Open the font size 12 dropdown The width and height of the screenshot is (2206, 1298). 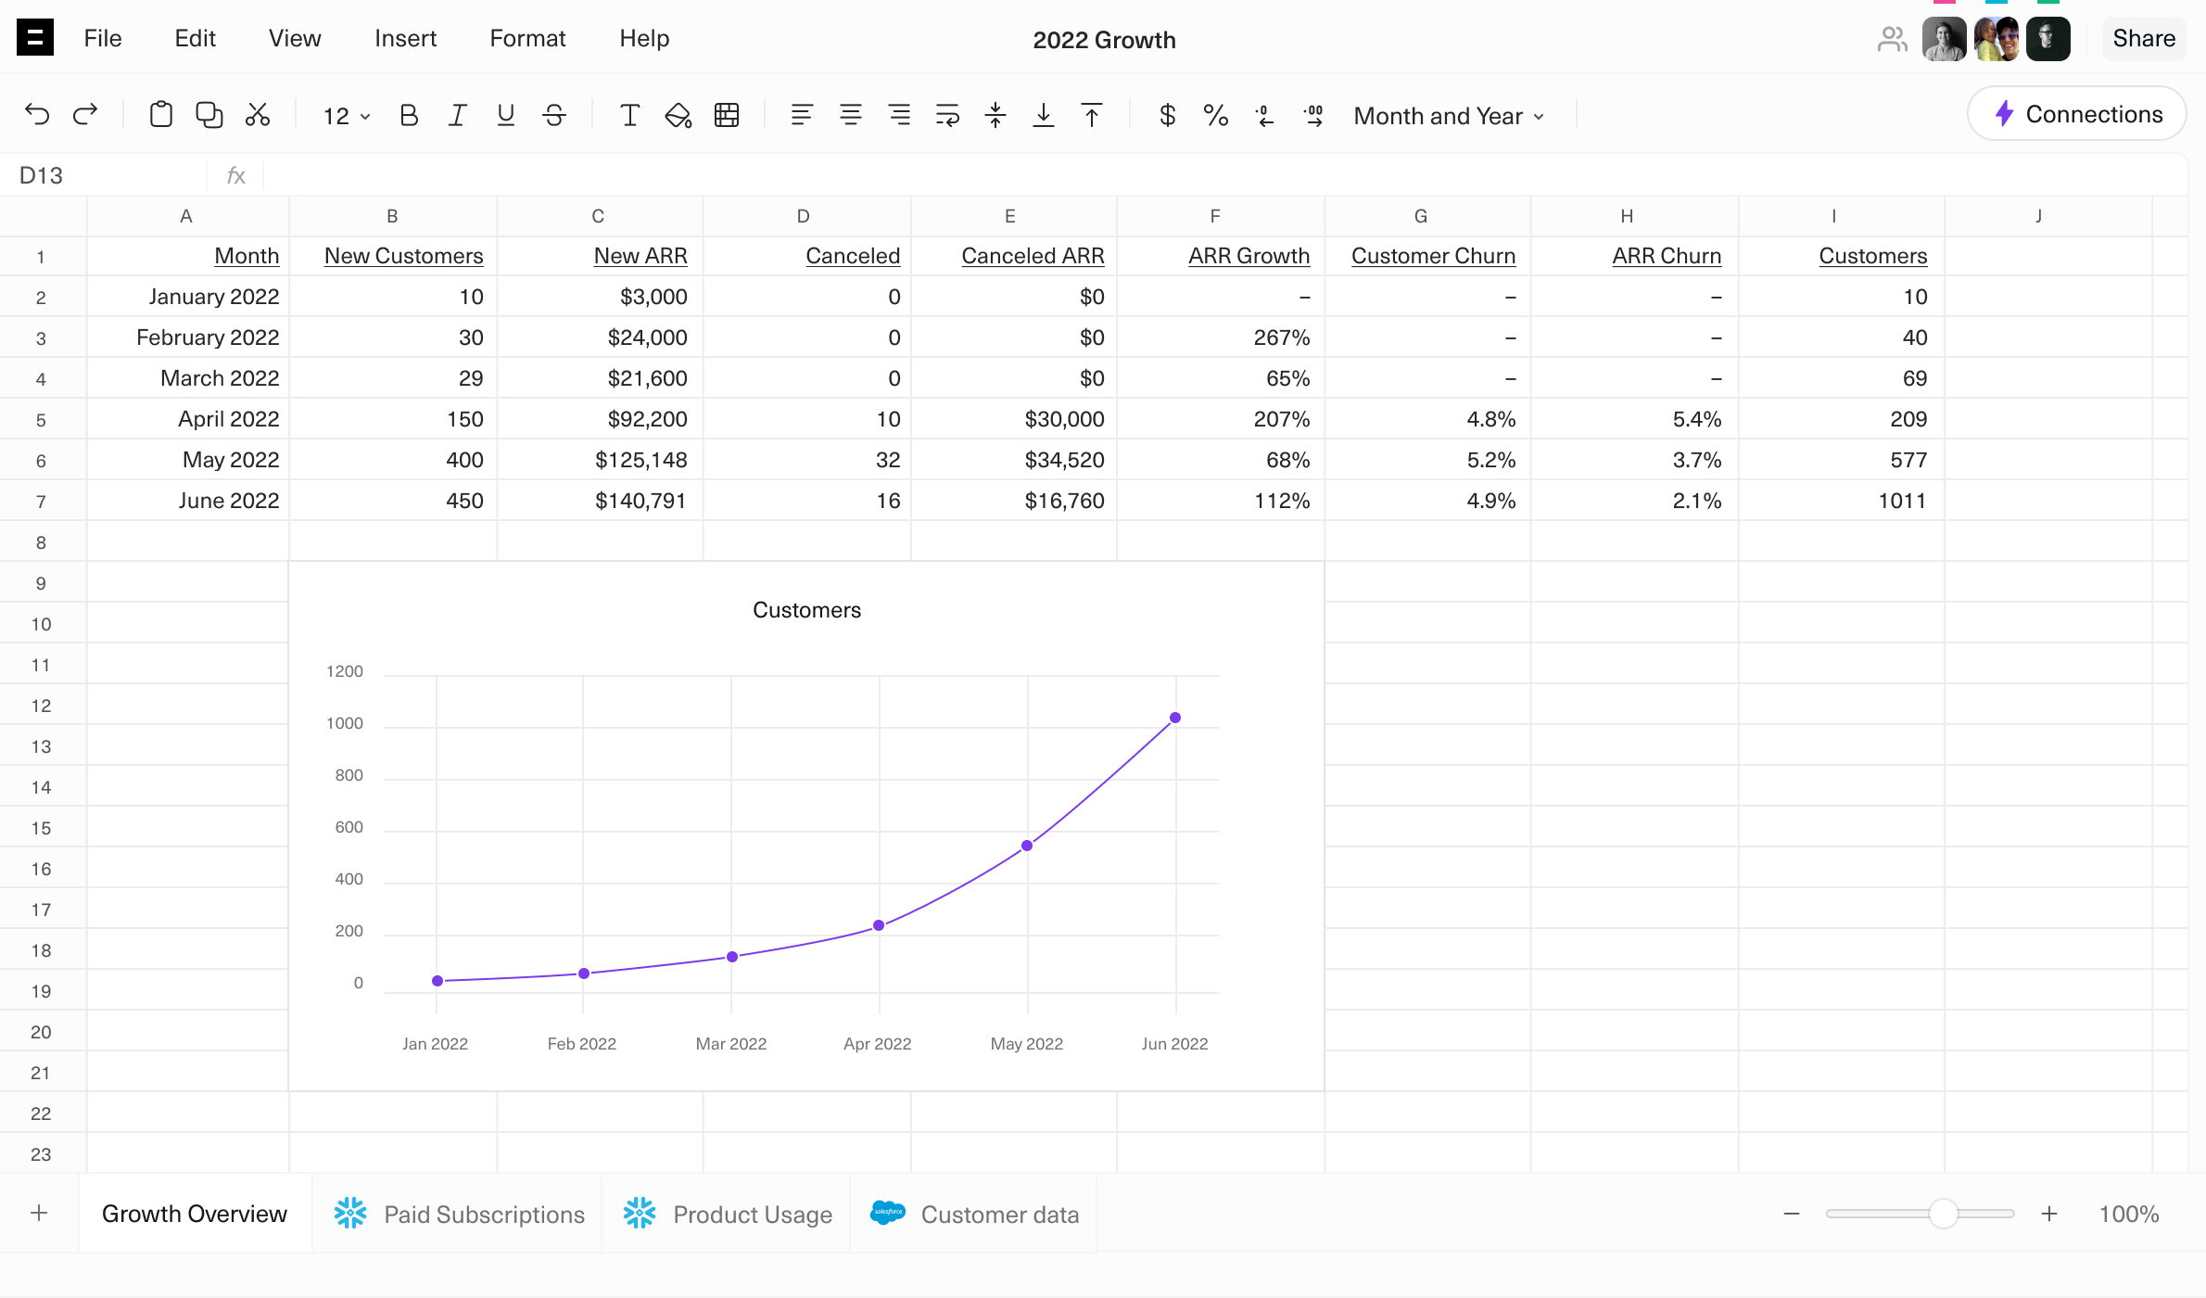346,116
